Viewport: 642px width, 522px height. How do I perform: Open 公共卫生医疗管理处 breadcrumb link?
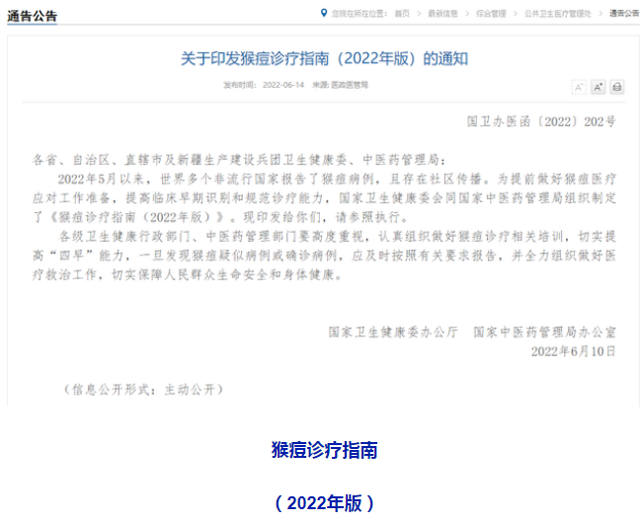[x=557, y=13]
